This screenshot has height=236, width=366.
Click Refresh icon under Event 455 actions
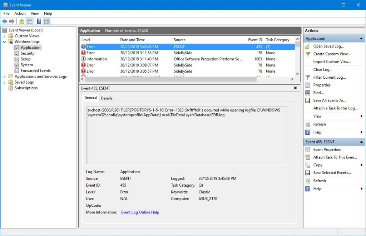[308, 181]
